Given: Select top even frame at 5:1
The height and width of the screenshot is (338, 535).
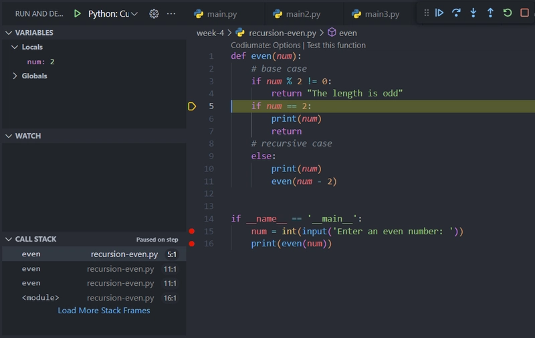Looking at the screenshot, I should tap(94, 254).
